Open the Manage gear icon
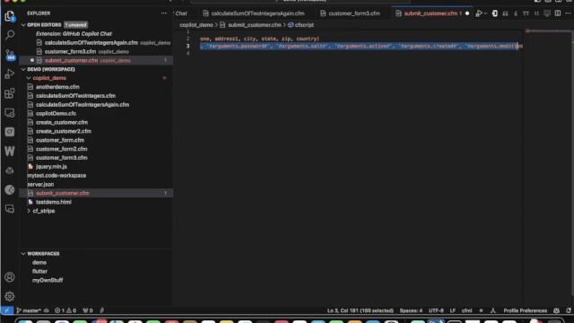The image size is (574, 323). (10, 296)
